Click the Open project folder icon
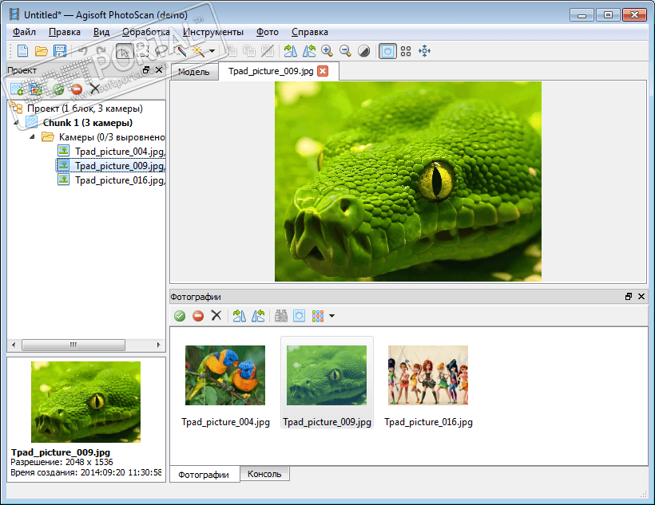The image size is (655, 505). 41,51
